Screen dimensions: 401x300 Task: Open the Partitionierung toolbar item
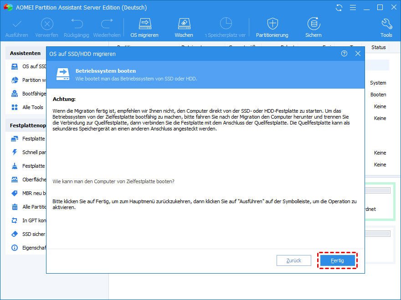click(272, 28)
